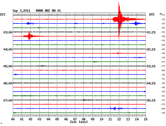The width and height of the screenshot is (166, 126).
Task: Click the "06:00" local time label
Action: click(8, 83)
